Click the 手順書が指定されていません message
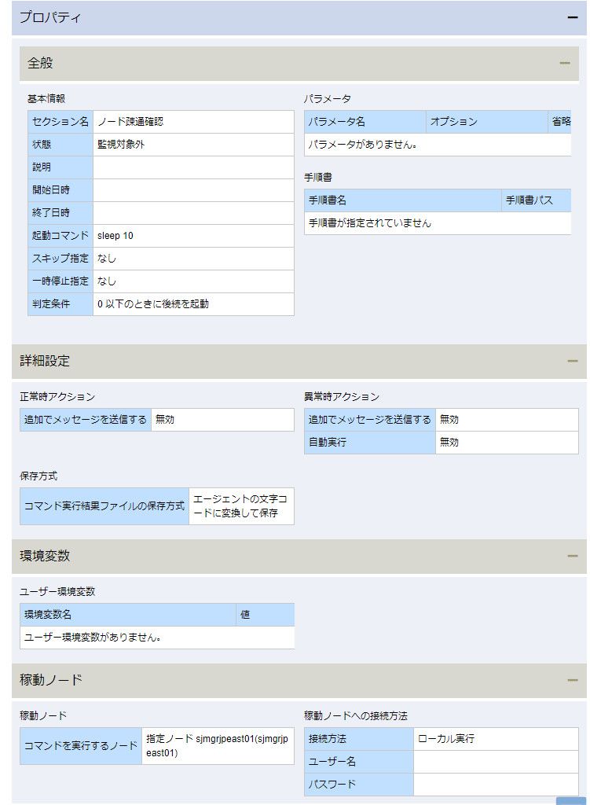This screenshot has height=805, width=590. (370, 223)
